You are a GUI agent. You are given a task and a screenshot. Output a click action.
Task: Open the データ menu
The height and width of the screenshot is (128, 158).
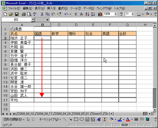click(x=89, y=8)
